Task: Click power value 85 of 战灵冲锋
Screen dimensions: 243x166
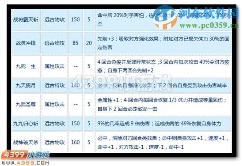Action: click(75, 43)
